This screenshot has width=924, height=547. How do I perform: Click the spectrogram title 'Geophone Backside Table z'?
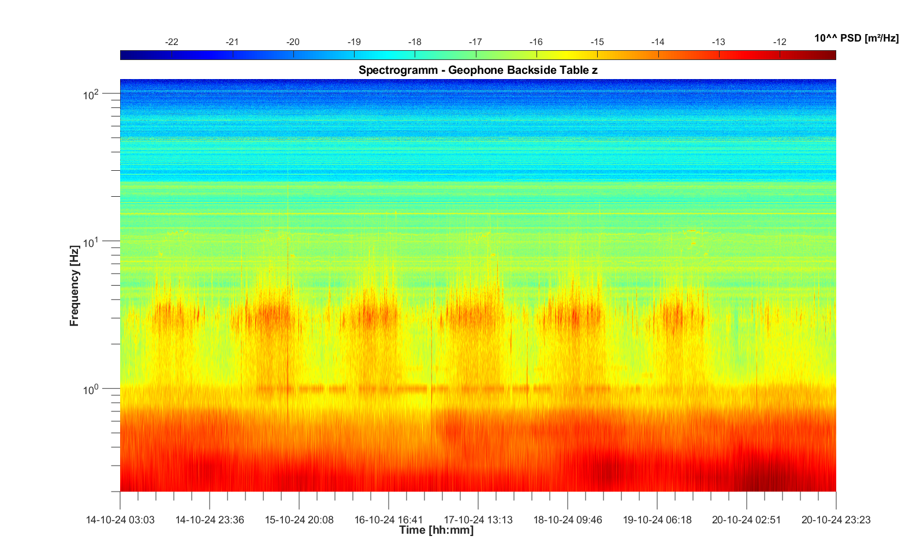click(478, 70)
